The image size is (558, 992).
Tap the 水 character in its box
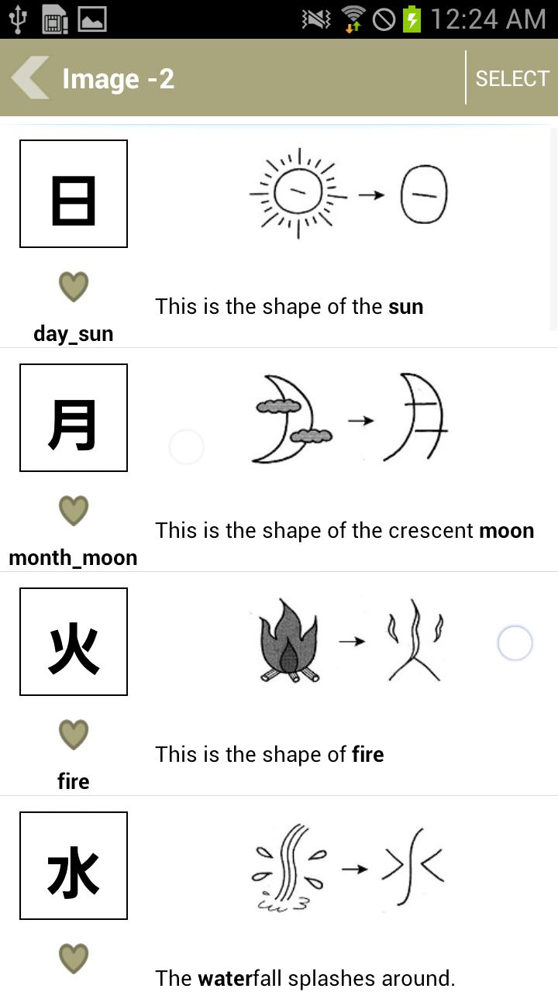73,865
